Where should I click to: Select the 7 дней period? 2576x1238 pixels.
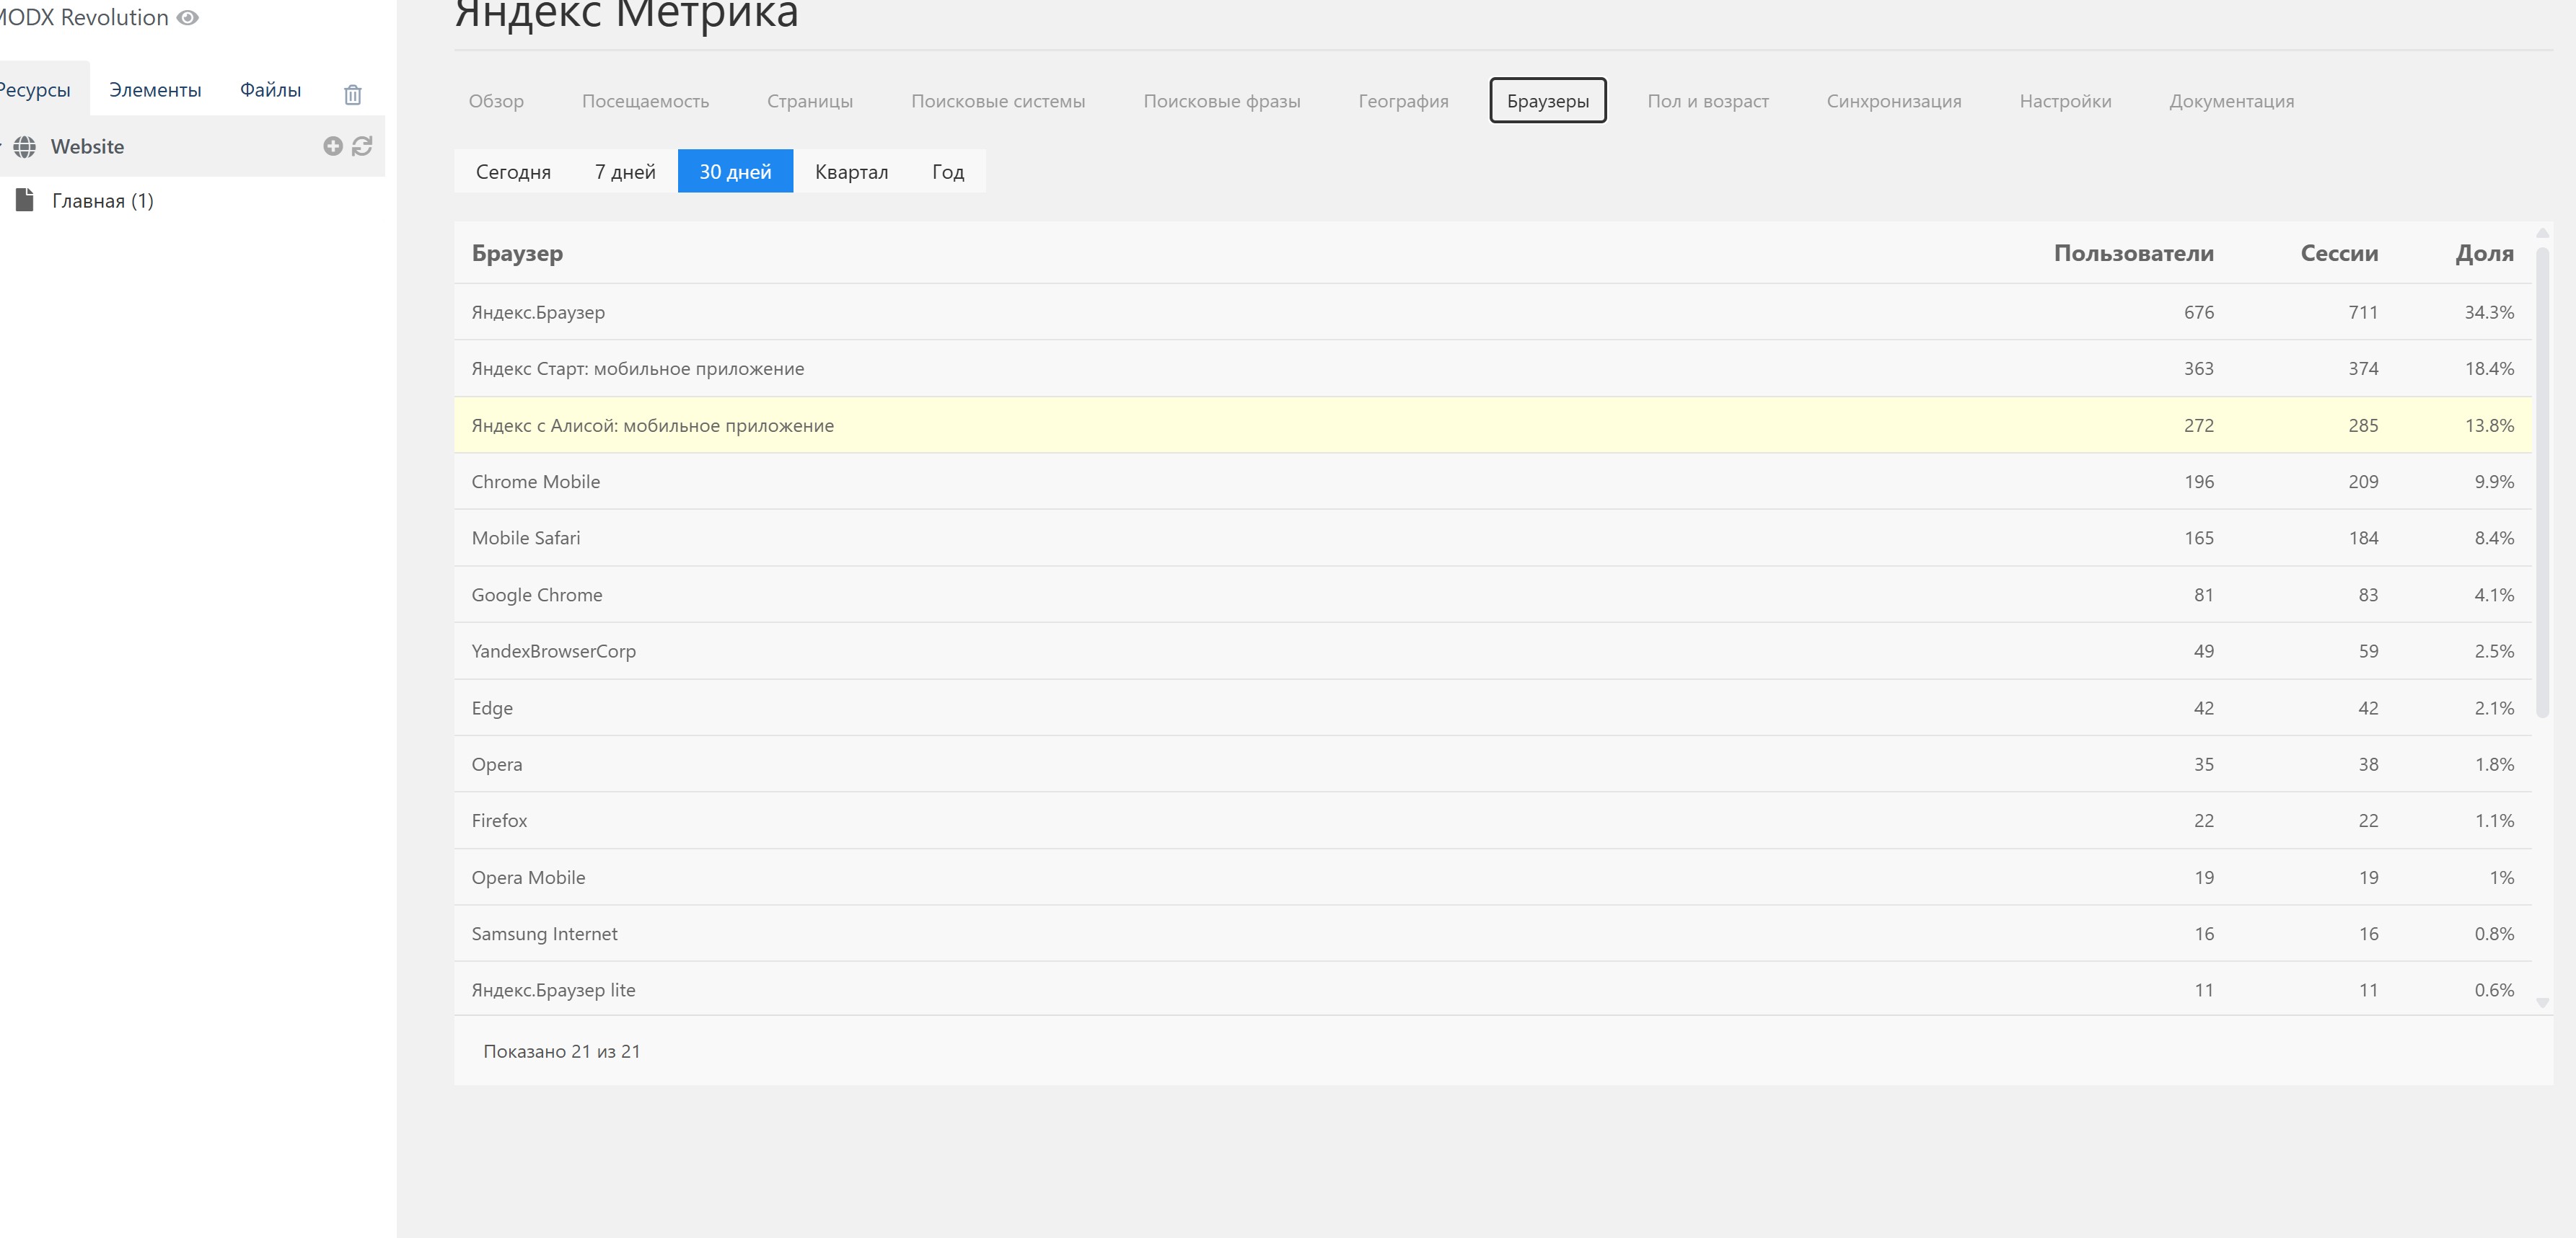(625, 172)
